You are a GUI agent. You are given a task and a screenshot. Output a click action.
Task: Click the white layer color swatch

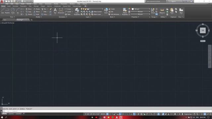[x=88, y=9]
